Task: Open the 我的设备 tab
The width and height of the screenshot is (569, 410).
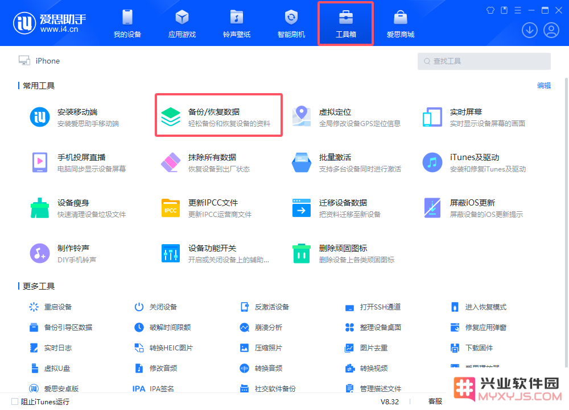Action: click(127, 23)
